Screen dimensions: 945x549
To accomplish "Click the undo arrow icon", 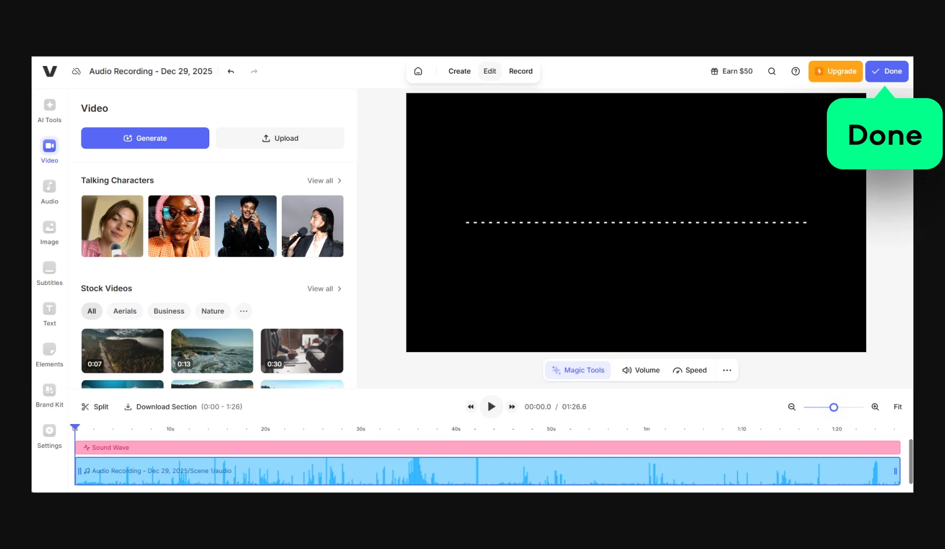I will click(x=231, y=71).
